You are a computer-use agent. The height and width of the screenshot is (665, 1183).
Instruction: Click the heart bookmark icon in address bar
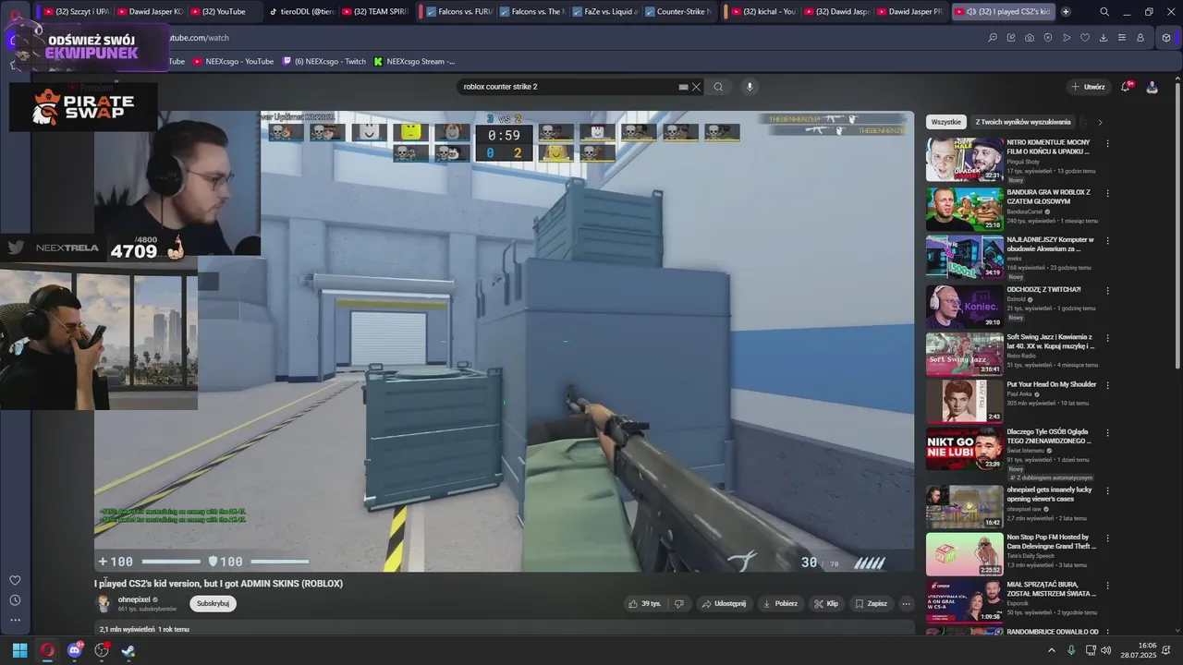click(x=1085, y=38)
